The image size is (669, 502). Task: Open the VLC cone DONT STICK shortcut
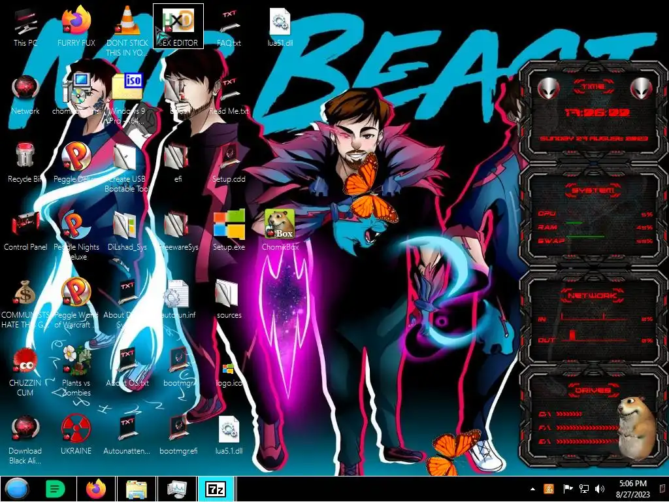127,30
